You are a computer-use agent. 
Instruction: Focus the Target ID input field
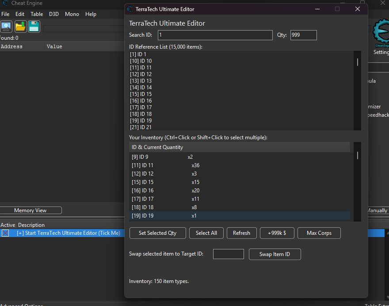(x=228, y=254)
